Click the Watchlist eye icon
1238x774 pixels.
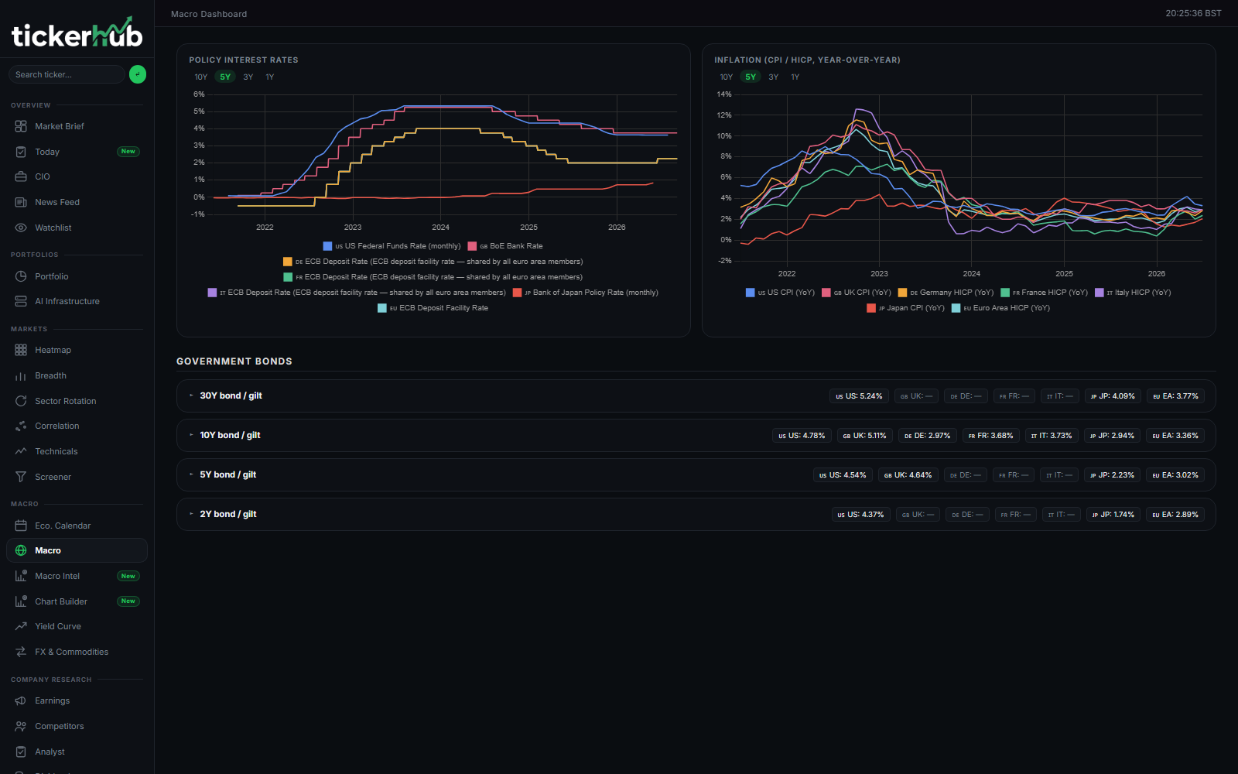[21, 228]
